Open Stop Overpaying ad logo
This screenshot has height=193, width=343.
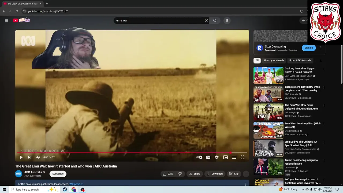(x=259, y=48)
